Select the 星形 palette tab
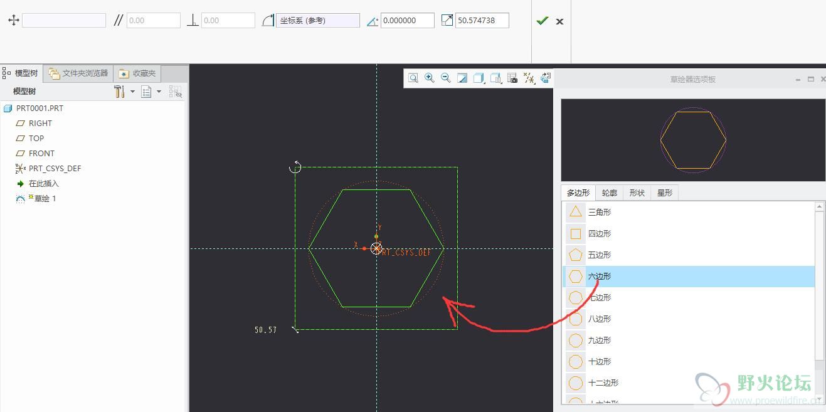This screenshot has height=412, width=826. [x=665, y=193]
